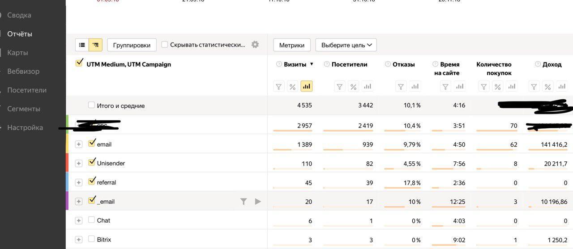Open Выберите цель dropdown

coord(346,45)
